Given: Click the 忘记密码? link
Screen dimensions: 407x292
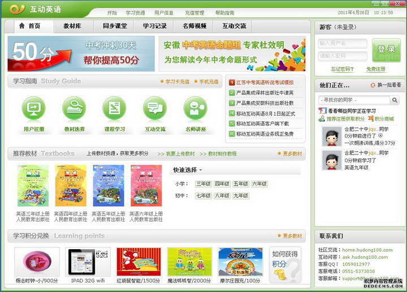Looking at the screenshot, I should coord(342,69).
